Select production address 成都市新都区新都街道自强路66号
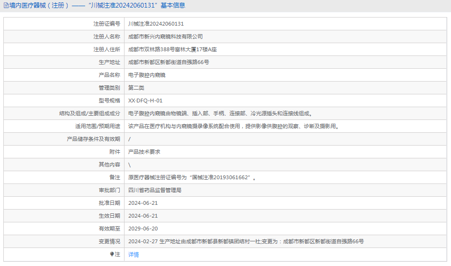Viewport: 451px width, 266px height. [169, 62]
